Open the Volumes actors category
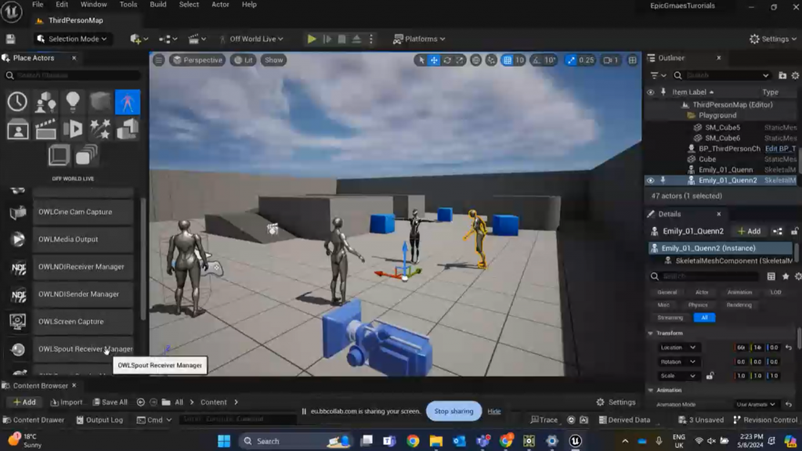802x451 pixels. (59, 155)
